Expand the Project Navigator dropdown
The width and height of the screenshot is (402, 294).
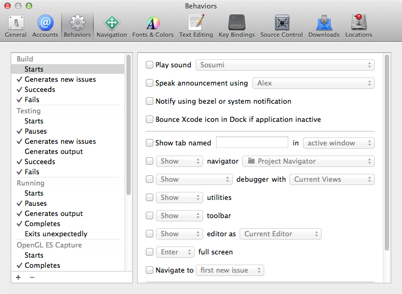coord(308,161)
